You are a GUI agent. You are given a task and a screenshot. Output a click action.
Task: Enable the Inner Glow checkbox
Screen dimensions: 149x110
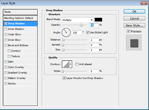(6, 40)
